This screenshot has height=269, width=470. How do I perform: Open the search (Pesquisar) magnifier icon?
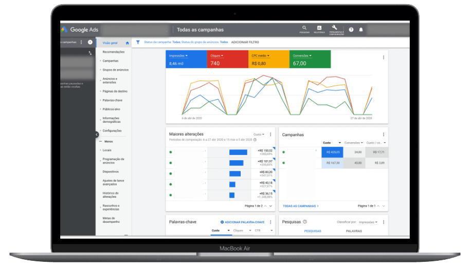[x=304, y=28]
